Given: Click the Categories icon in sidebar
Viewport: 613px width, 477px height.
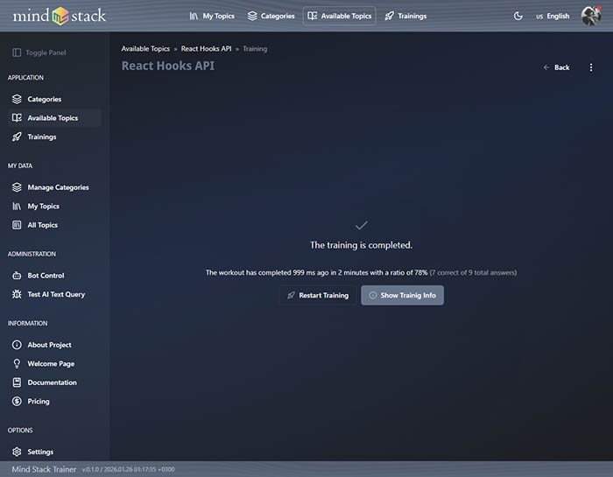Looking at the screenshot, I should tap(17, 99).
